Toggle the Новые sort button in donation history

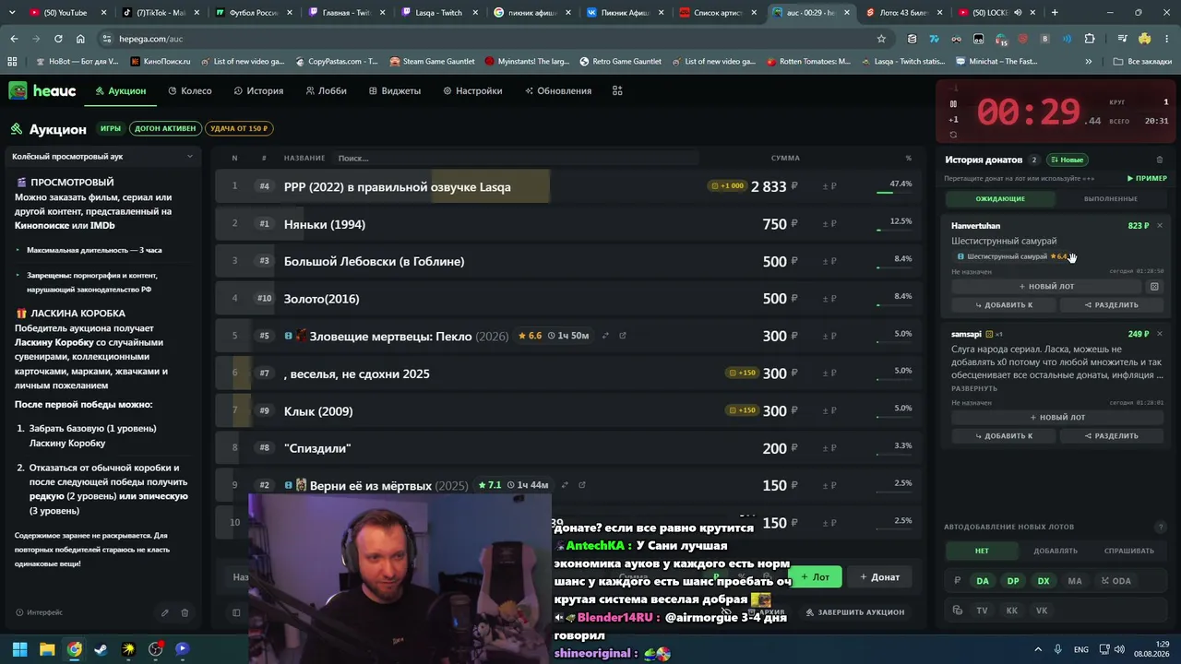click(x=1067, y=160)
